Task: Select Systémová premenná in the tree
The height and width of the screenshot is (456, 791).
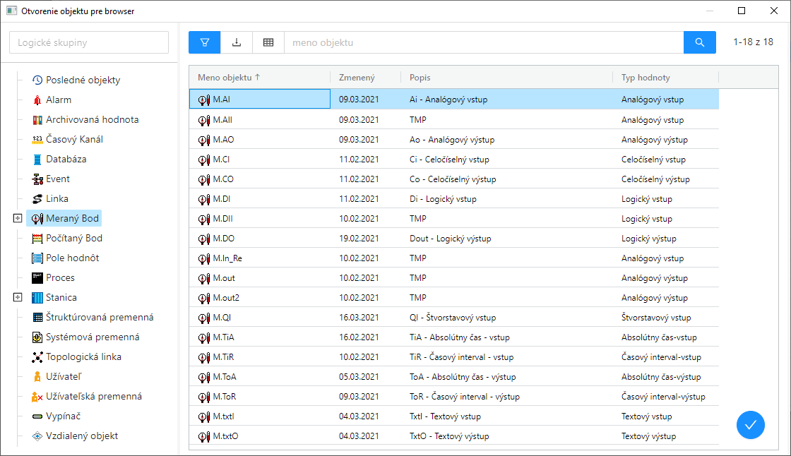Action: pyautogui.click(x=92, y=337)
